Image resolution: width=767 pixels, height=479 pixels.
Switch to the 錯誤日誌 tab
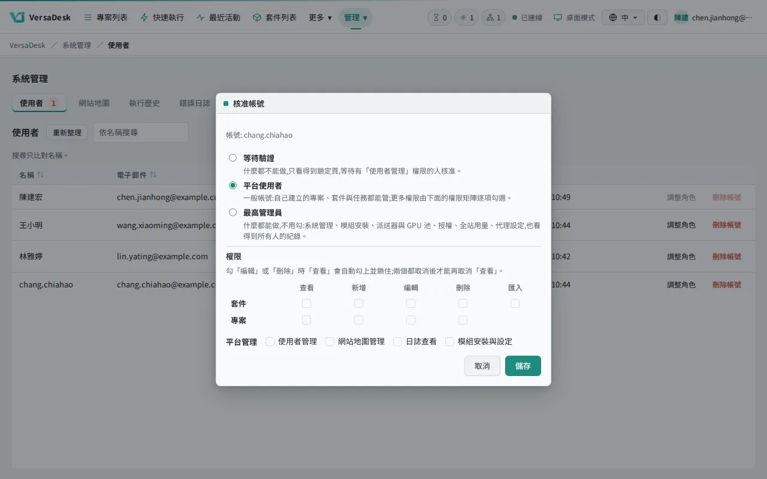click(195, 103)
